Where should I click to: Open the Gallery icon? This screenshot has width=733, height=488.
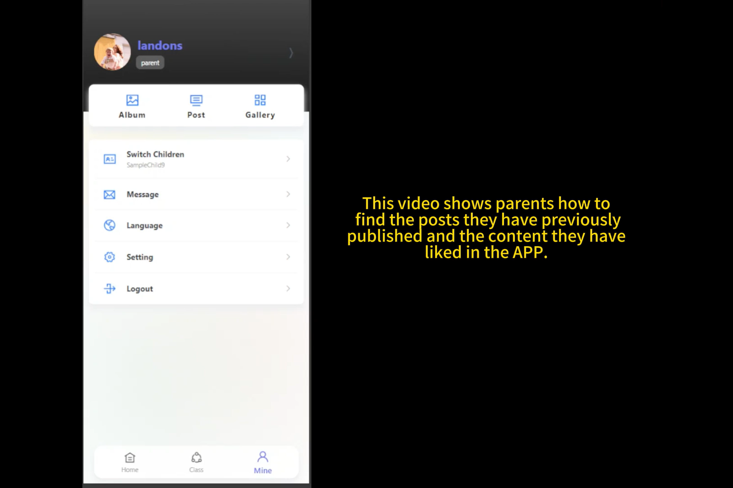click(x=260, y=100)
